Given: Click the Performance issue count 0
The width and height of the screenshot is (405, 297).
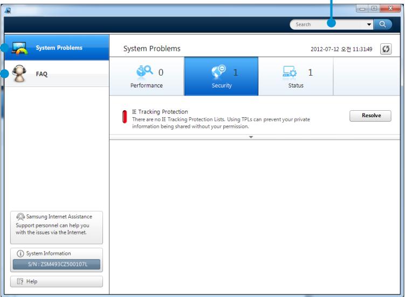Looking at the screenshot, I should point(161,72).
